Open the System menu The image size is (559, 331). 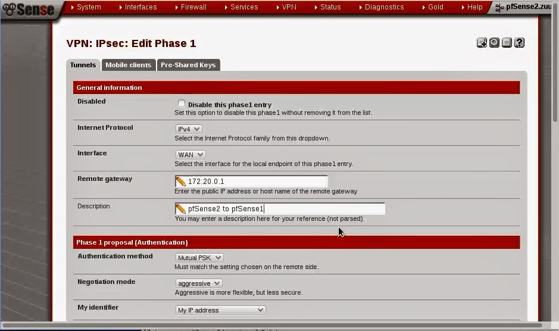[x=86, y=7]
